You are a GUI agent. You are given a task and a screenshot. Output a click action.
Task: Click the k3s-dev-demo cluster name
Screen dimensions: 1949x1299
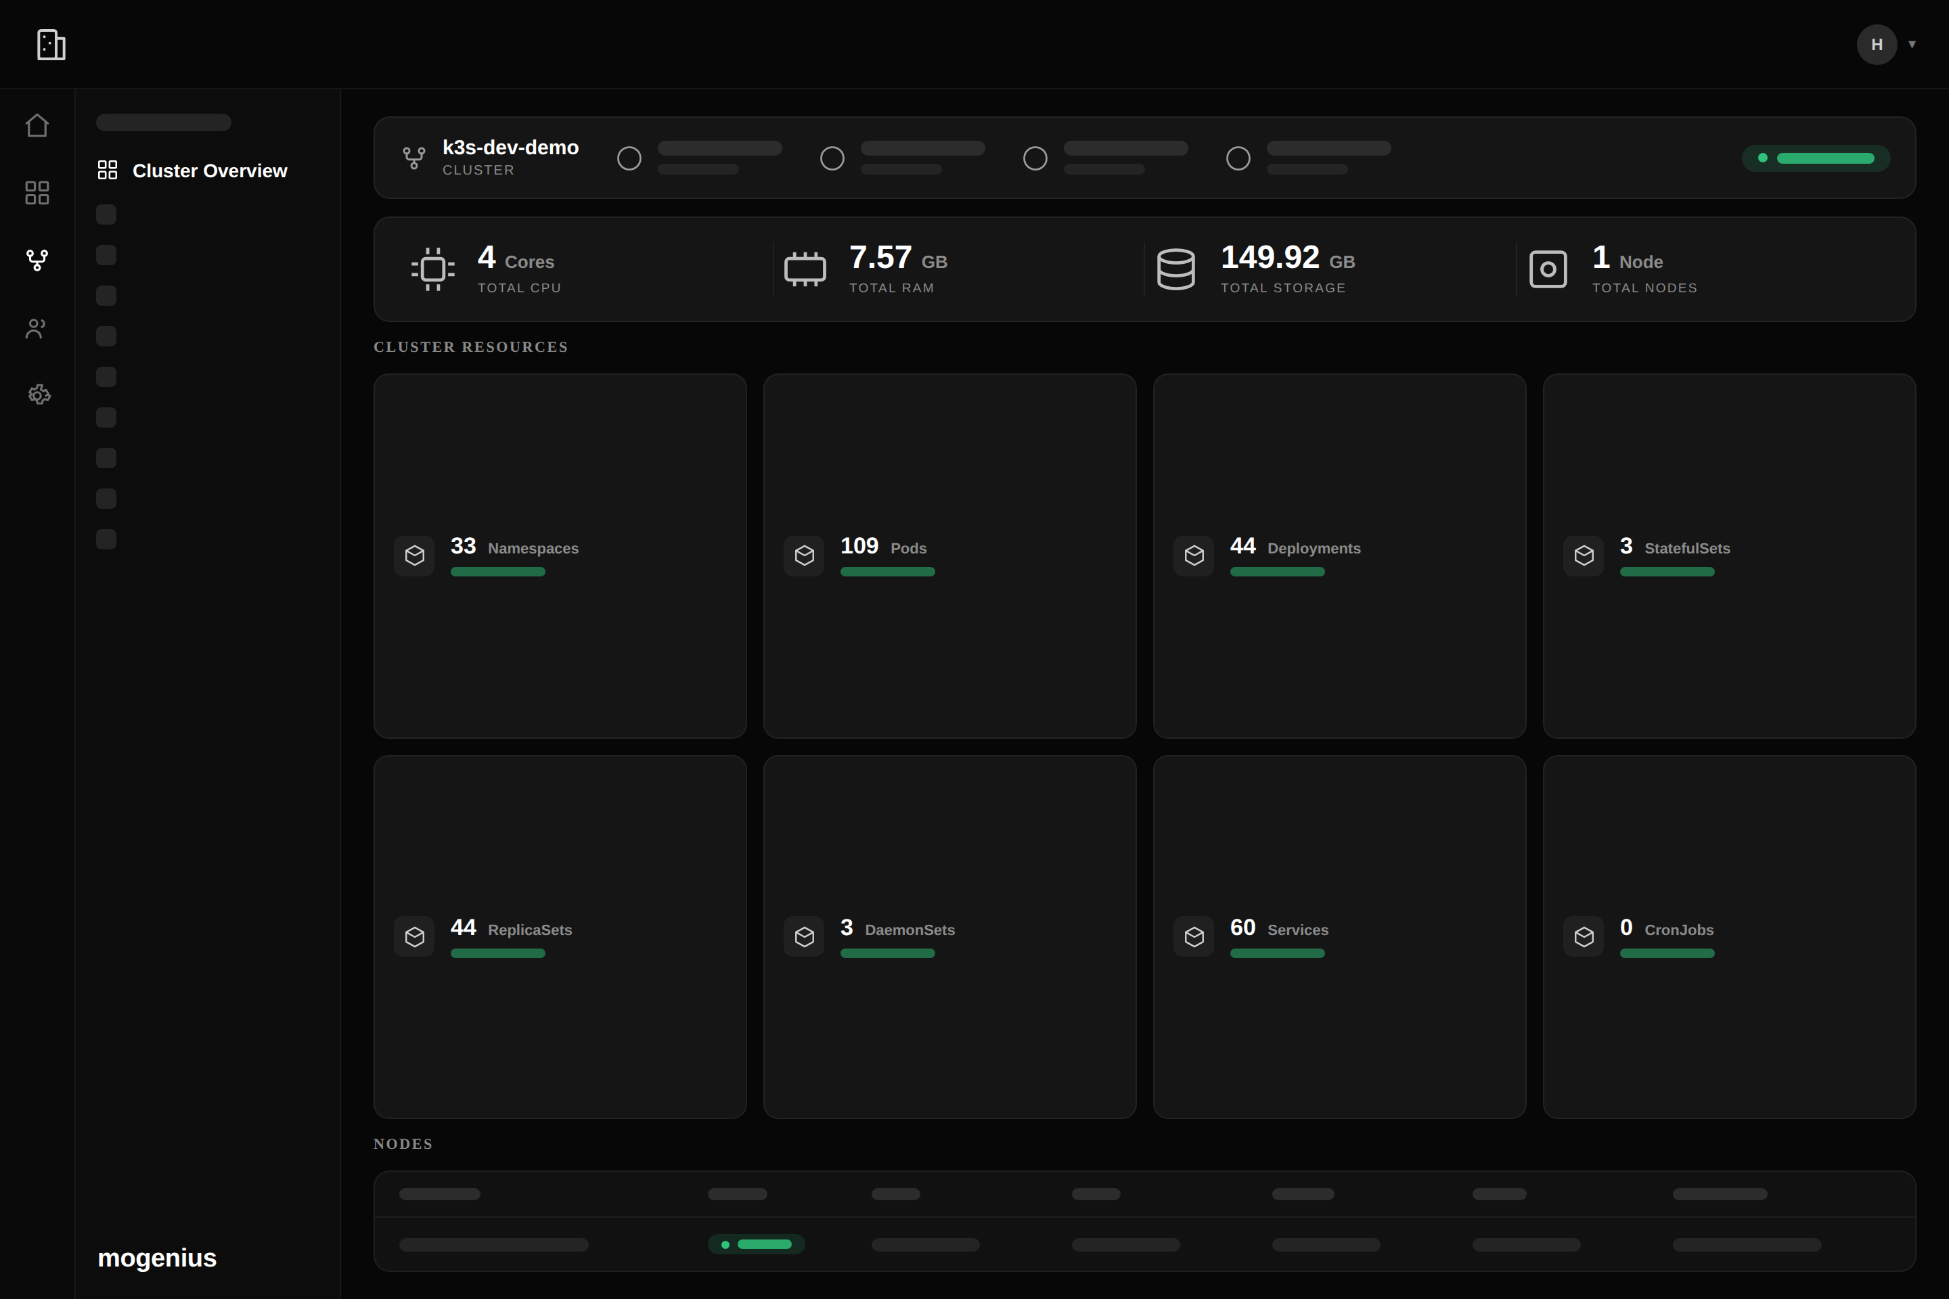click(x=510, y=147)
